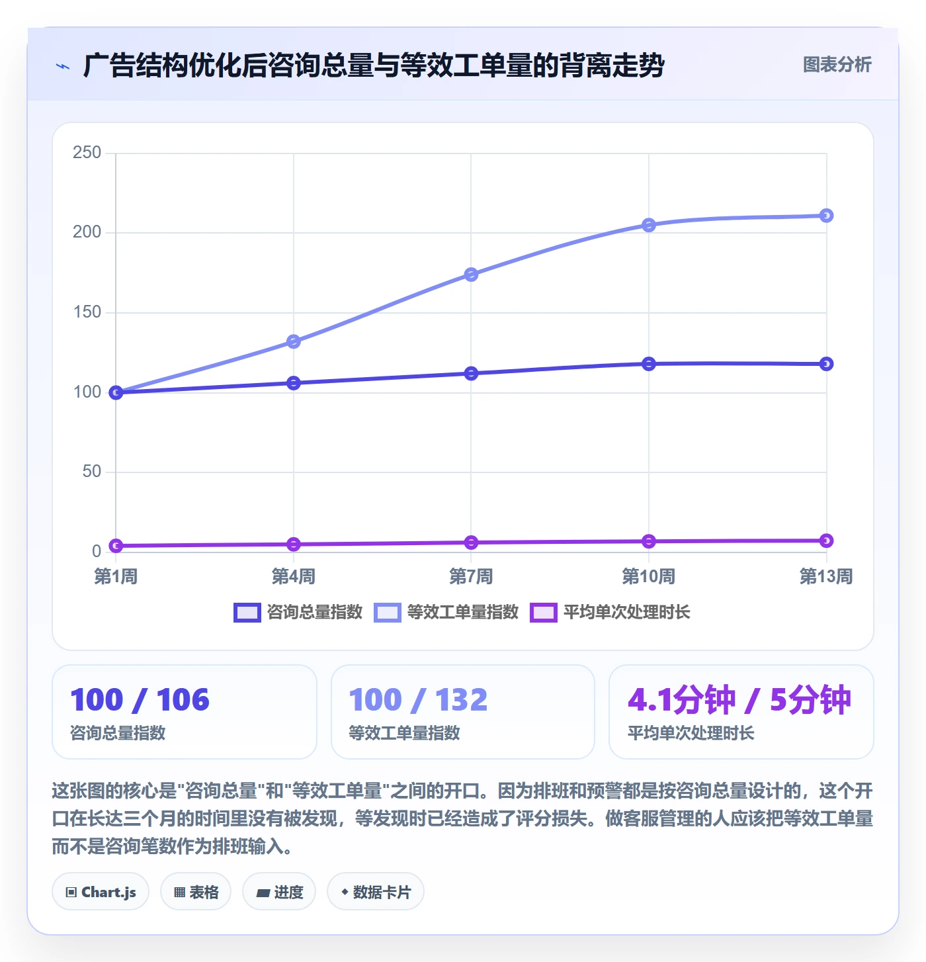Click the 0 y-axis tick label
Screen dimensions: 926x962
pyautogui.click(x=97, y=551)
